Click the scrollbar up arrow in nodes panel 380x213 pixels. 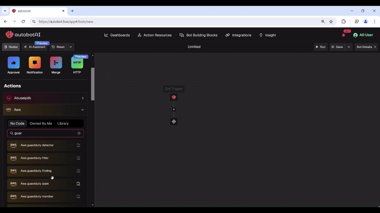coord(93,55)
